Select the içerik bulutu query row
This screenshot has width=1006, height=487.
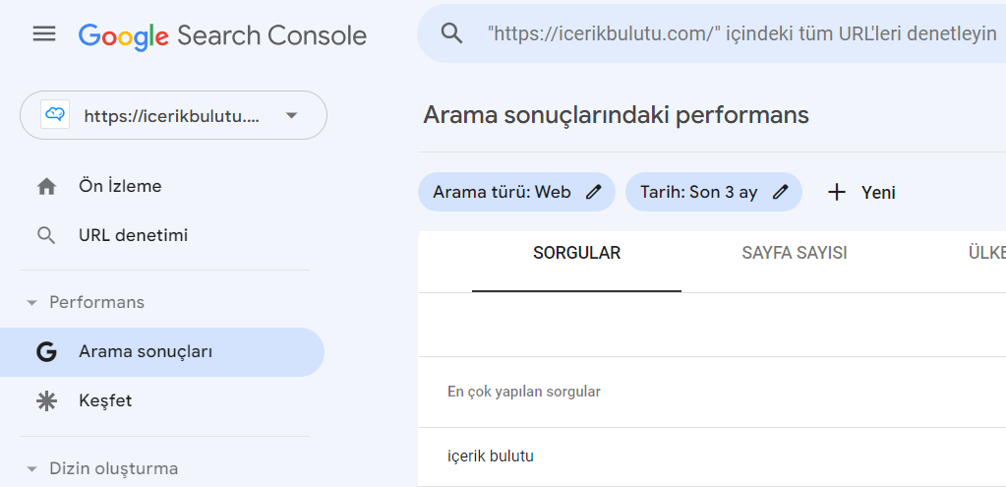click(712, 457)
